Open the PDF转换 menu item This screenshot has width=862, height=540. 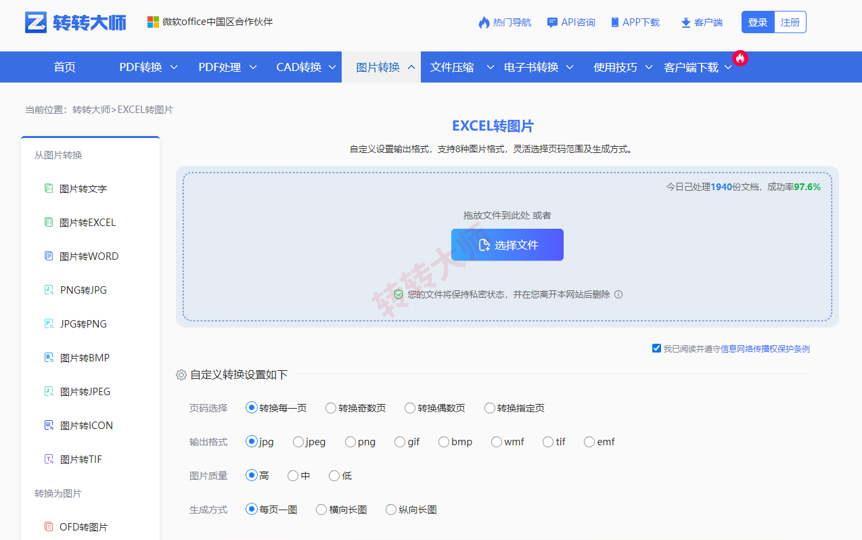(141, 67)
